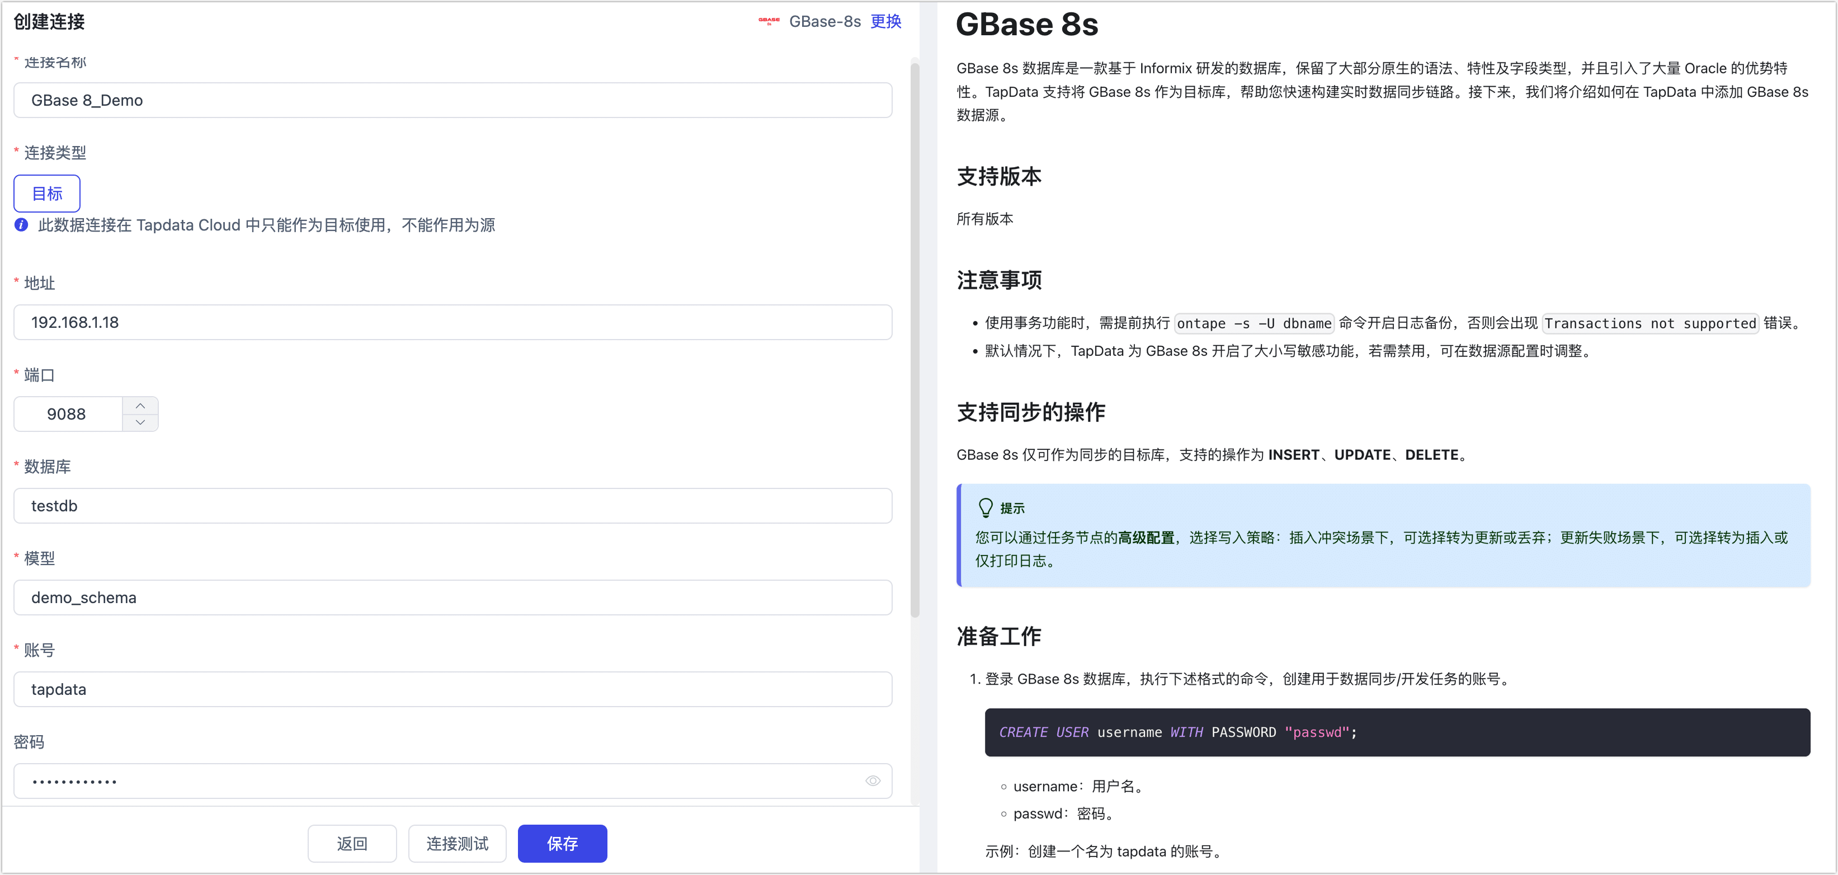The image size is (1838, 875).
Task: Click the 保存 button
Action: click(x=562, y=843)
